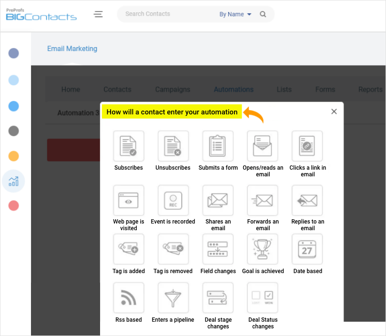Choose the Date based calendar trigger

(307, 249)
